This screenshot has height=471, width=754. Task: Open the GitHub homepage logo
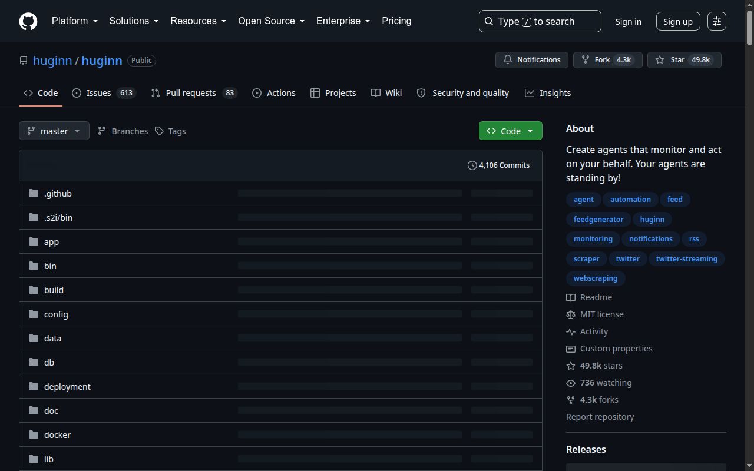click(x=28, y=21)
